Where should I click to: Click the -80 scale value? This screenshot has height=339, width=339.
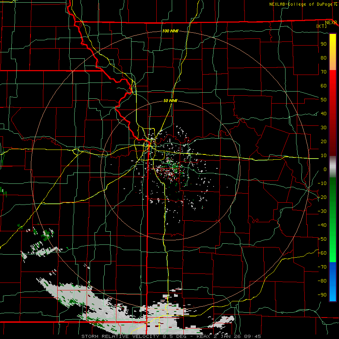click(322, 281)
